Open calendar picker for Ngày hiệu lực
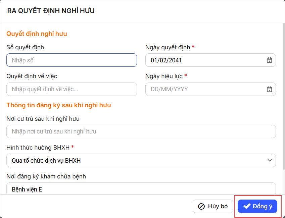 269,89
